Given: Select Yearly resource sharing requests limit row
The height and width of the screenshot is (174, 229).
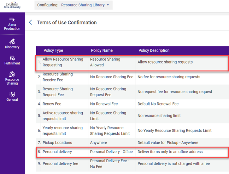Looking at the screenshot, I should [x=62, y=131].
